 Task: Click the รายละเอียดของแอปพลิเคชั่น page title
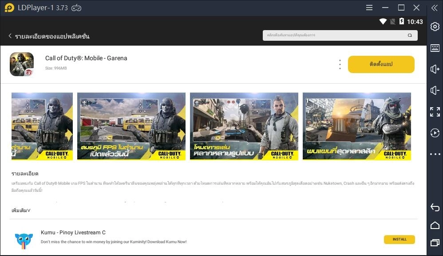click(52, 36)
